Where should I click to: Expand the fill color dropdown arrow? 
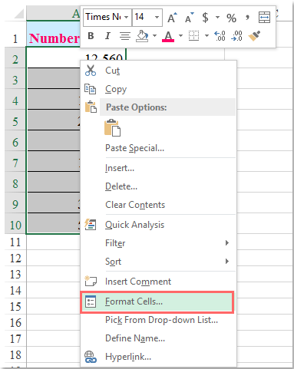point(154,36)
